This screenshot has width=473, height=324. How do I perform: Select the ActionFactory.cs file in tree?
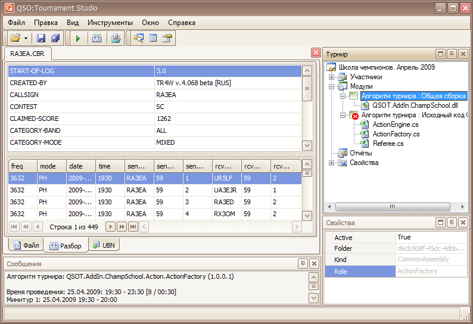[x=396, y=134]
